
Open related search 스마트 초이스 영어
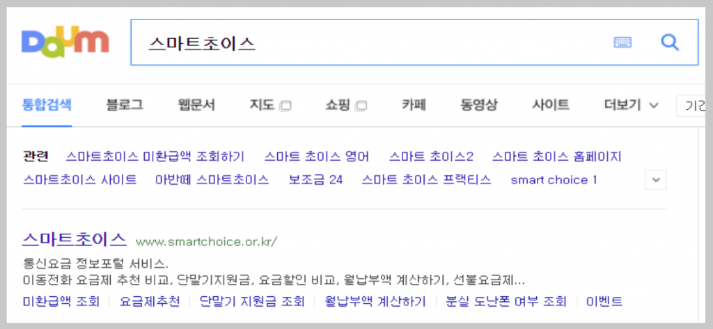[317, 157]
